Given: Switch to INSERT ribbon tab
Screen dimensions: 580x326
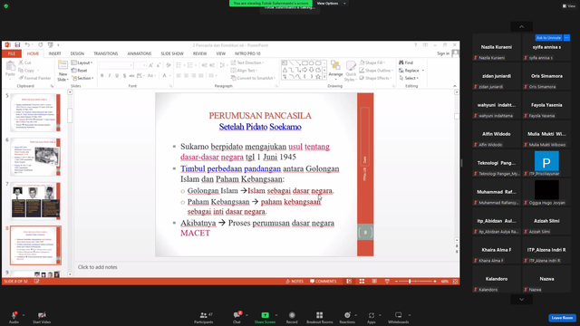Looking at the screenshot, I should pos(54,53).
